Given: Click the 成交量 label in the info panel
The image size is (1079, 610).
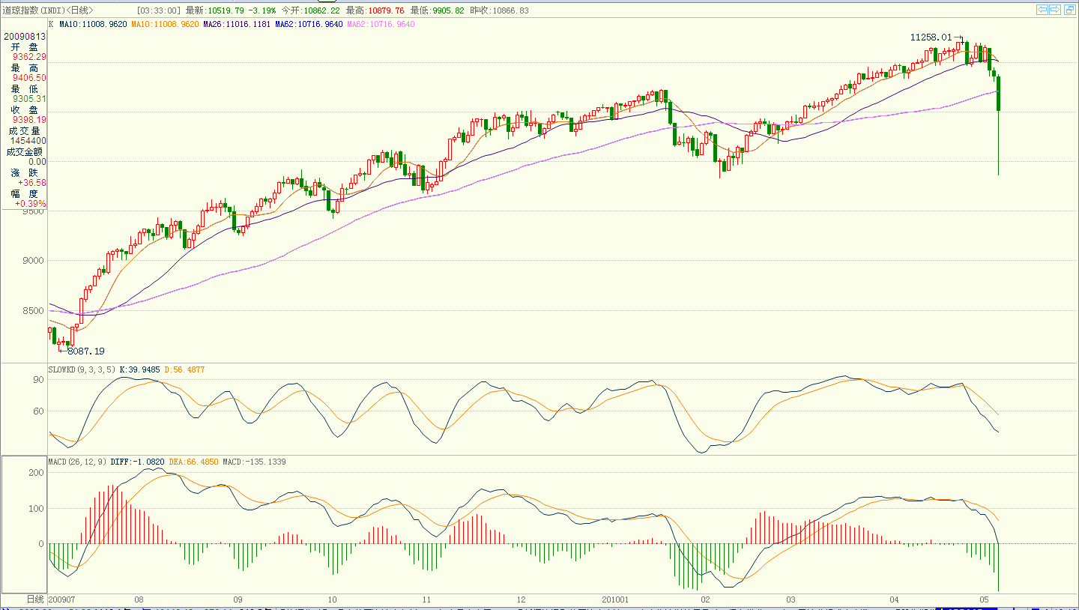Looking at the screenshot, I should [x=25, y=130].
